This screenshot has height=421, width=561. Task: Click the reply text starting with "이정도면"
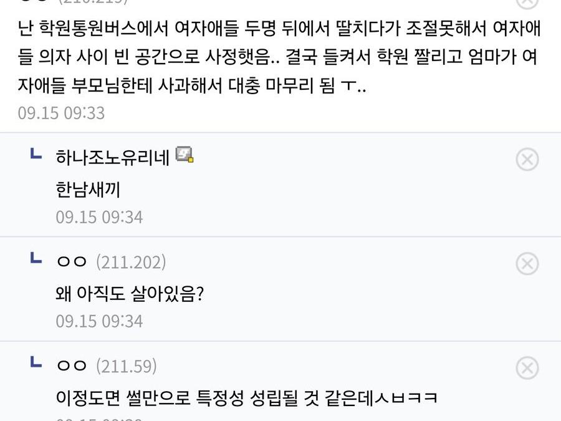(246, 397)
